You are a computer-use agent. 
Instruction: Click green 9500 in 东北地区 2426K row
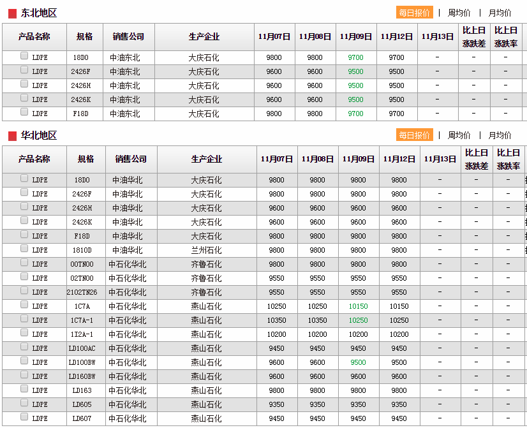(x=355, y=100)
